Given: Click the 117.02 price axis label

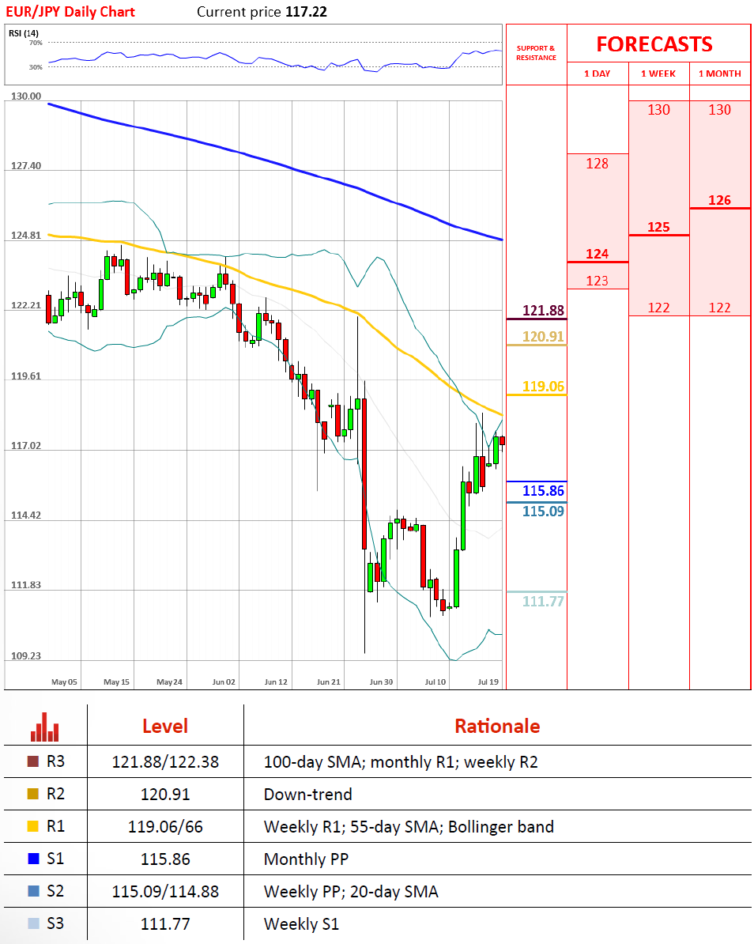Looking at the screenshot, I should click(26, 446).
